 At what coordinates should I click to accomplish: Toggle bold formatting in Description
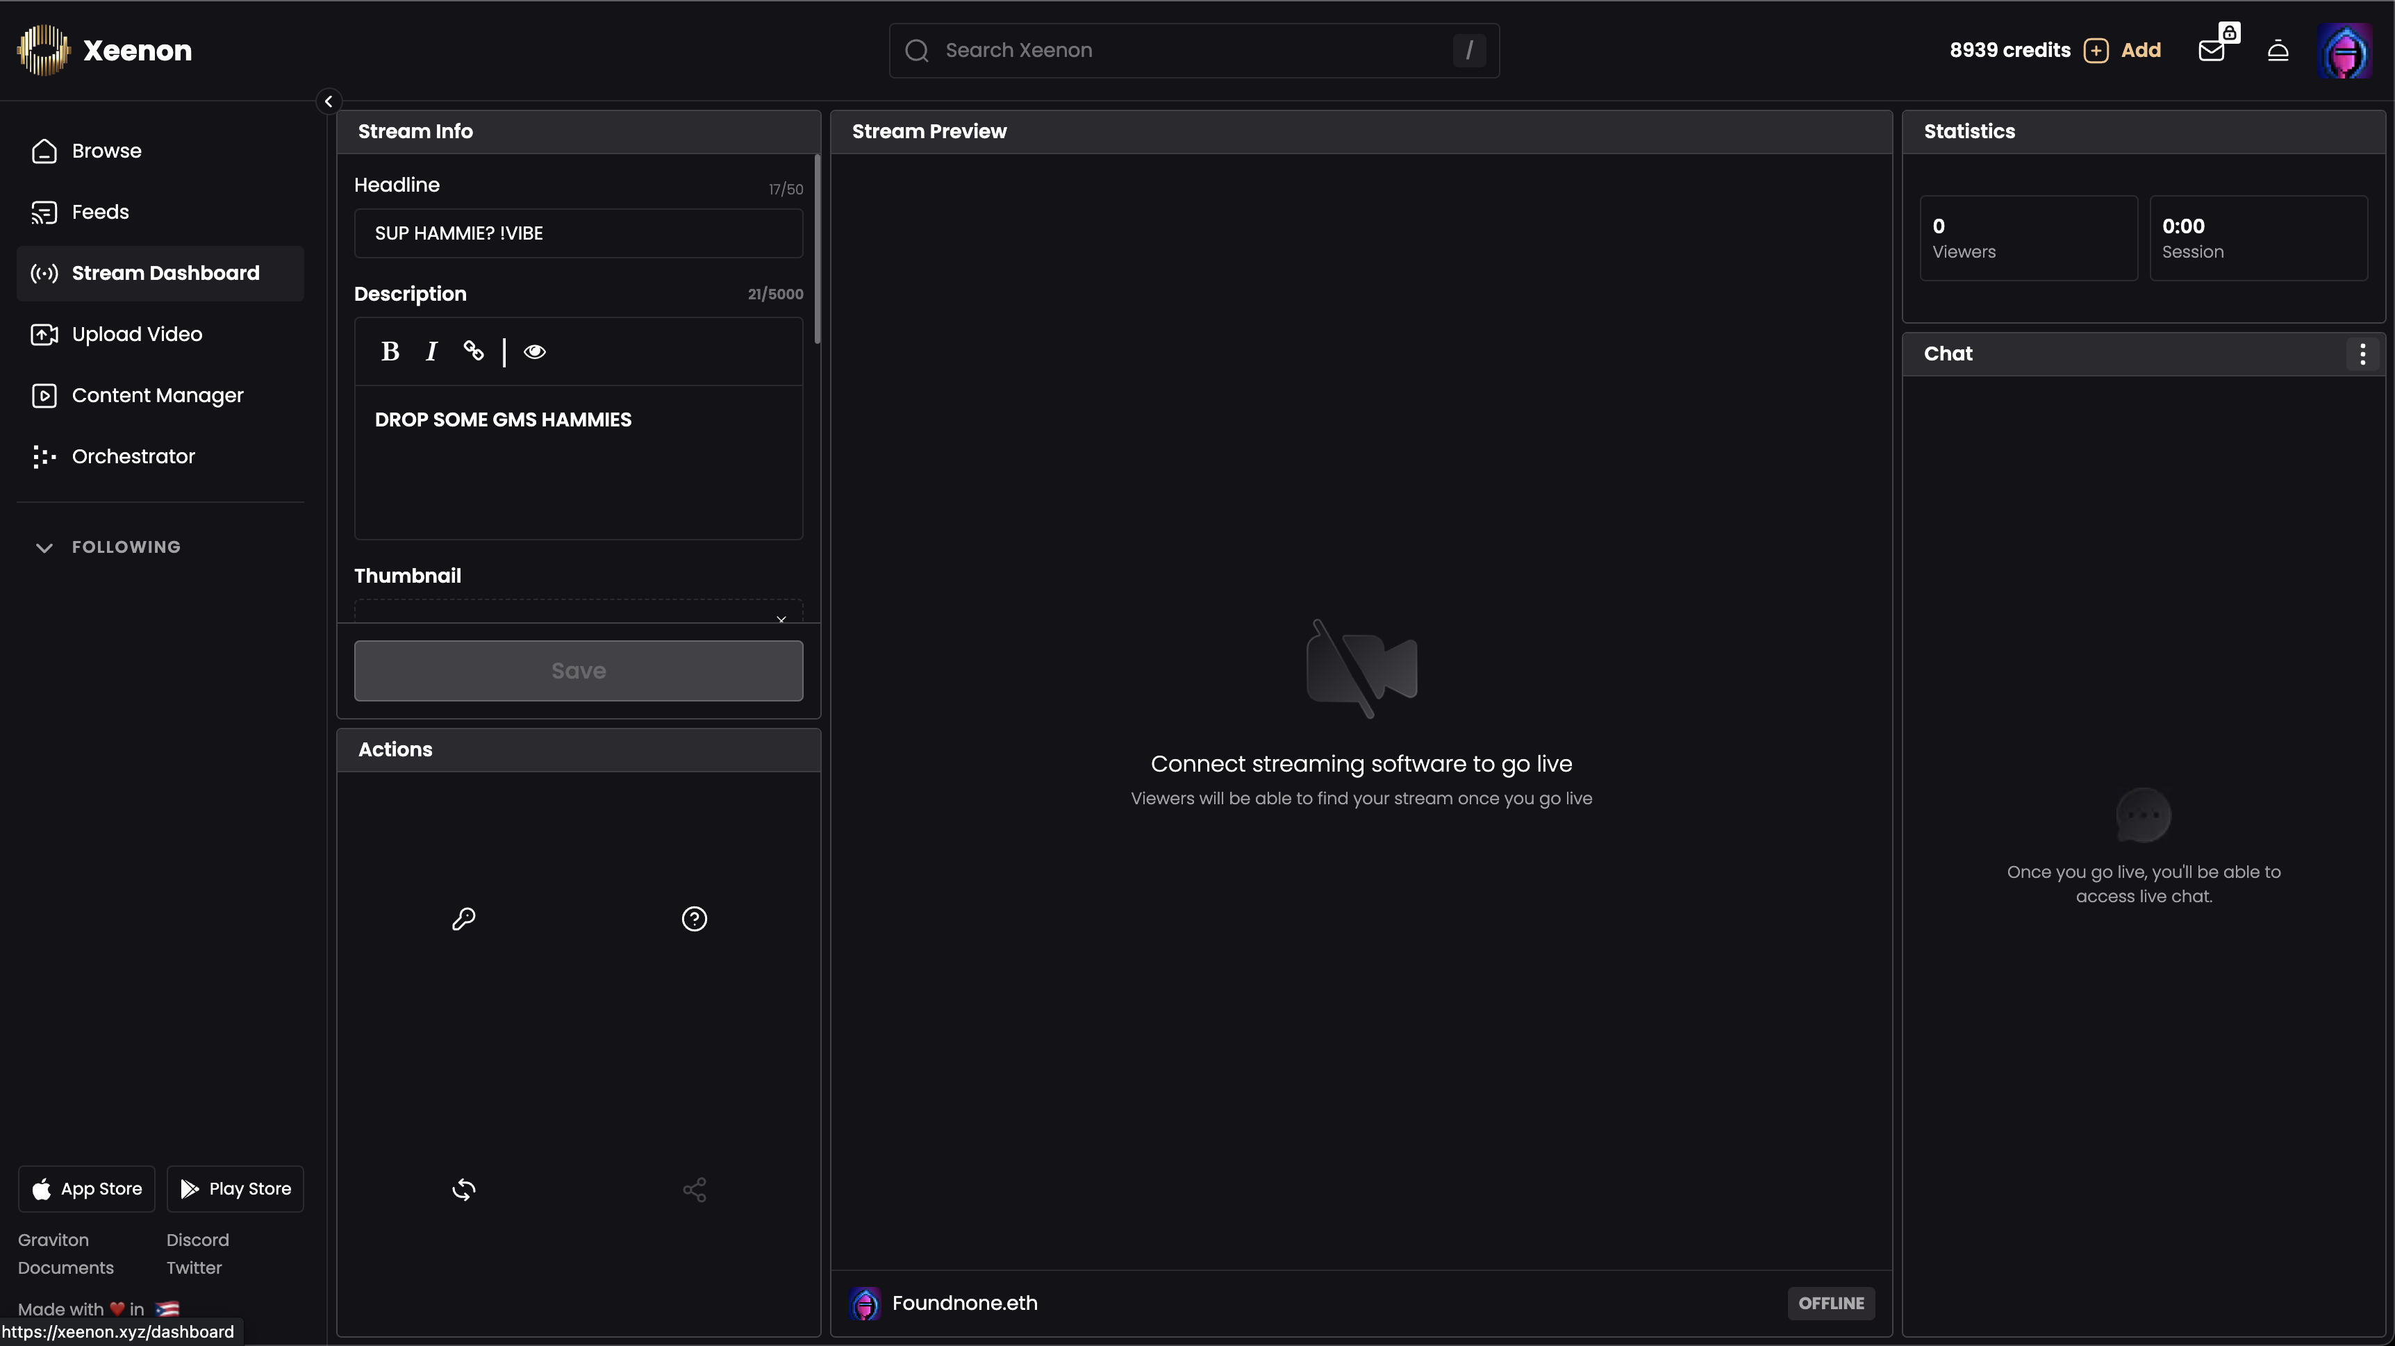click(390, 351)
